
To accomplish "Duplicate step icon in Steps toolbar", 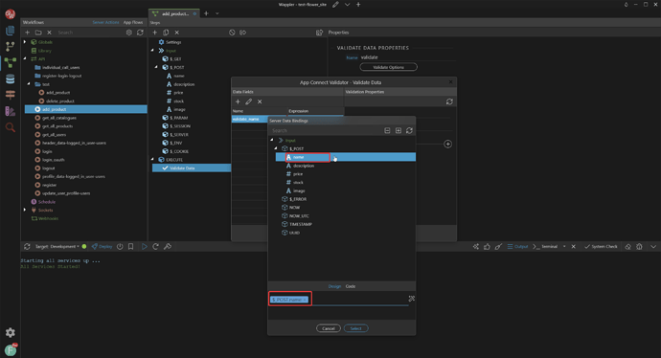I will [166, 33].
